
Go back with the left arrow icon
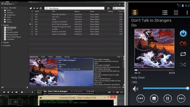coord(34,8)
